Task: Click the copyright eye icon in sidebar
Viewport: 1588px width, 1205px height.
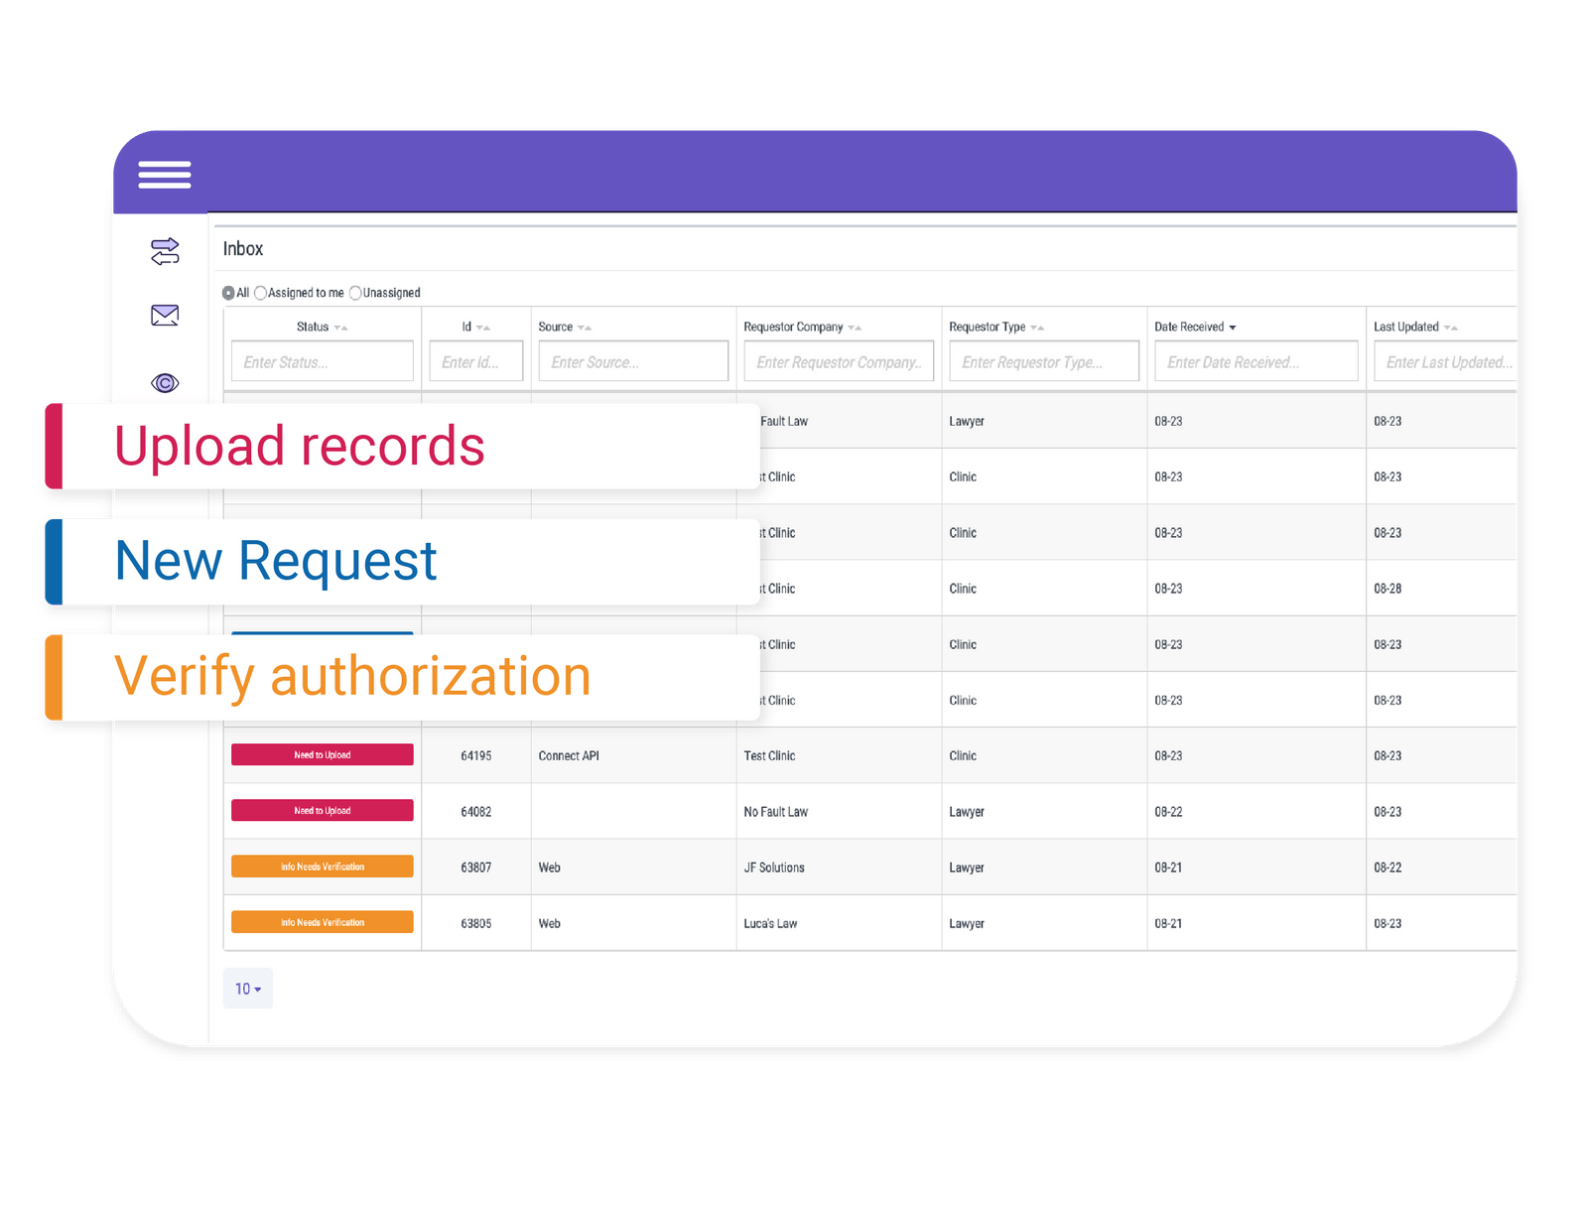Action: click(165, 382)
